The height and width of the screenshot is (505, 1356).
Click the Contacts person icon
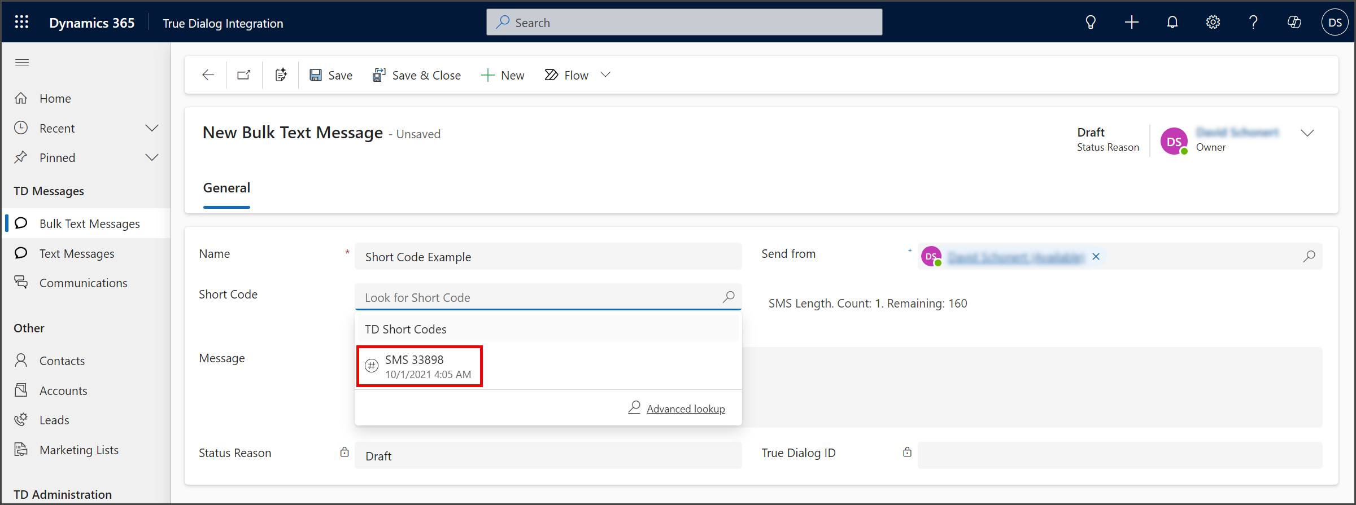click(21, 360)
